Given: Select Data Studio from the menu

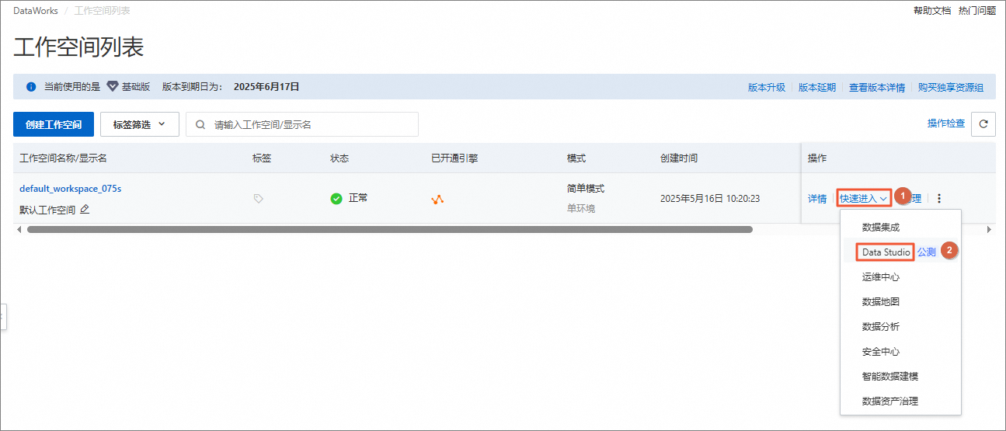Looking at the screenshot, I should point(886,252).
